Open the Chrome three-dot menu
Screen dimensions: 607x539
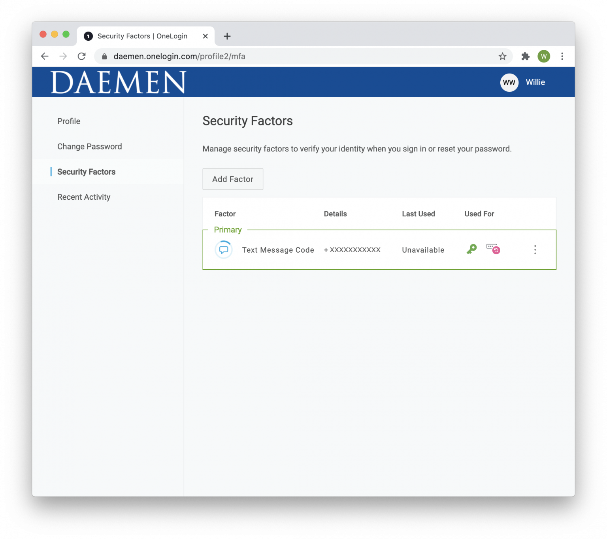point(562,57)
